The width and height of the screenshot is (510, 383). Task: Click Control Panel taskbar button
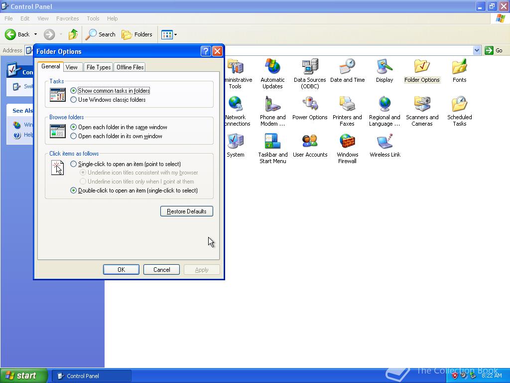click(x=92, y=376)
